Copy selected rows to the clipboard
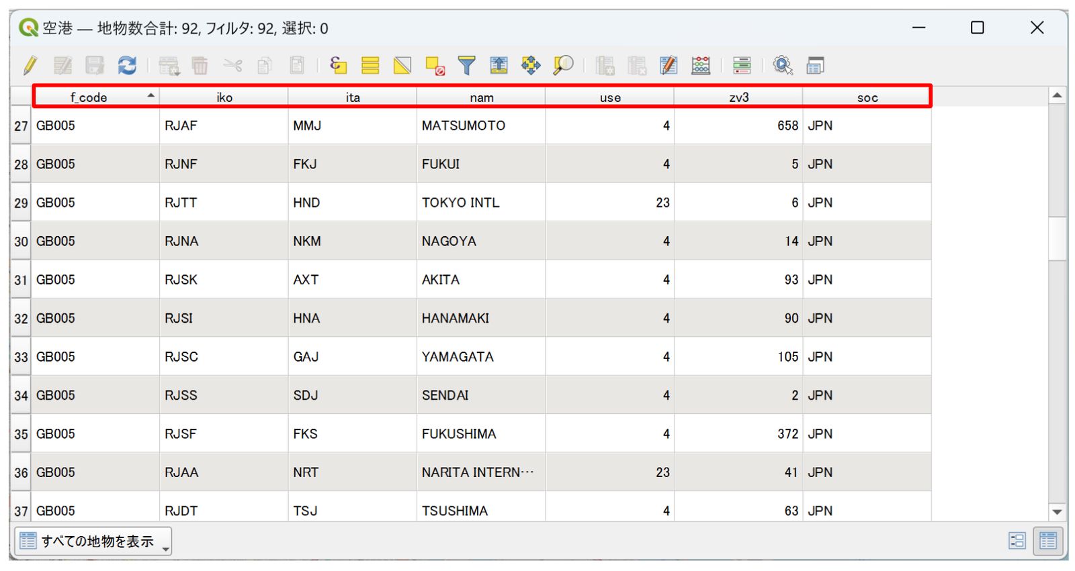The image size is (1075, 571). point(265,65)
